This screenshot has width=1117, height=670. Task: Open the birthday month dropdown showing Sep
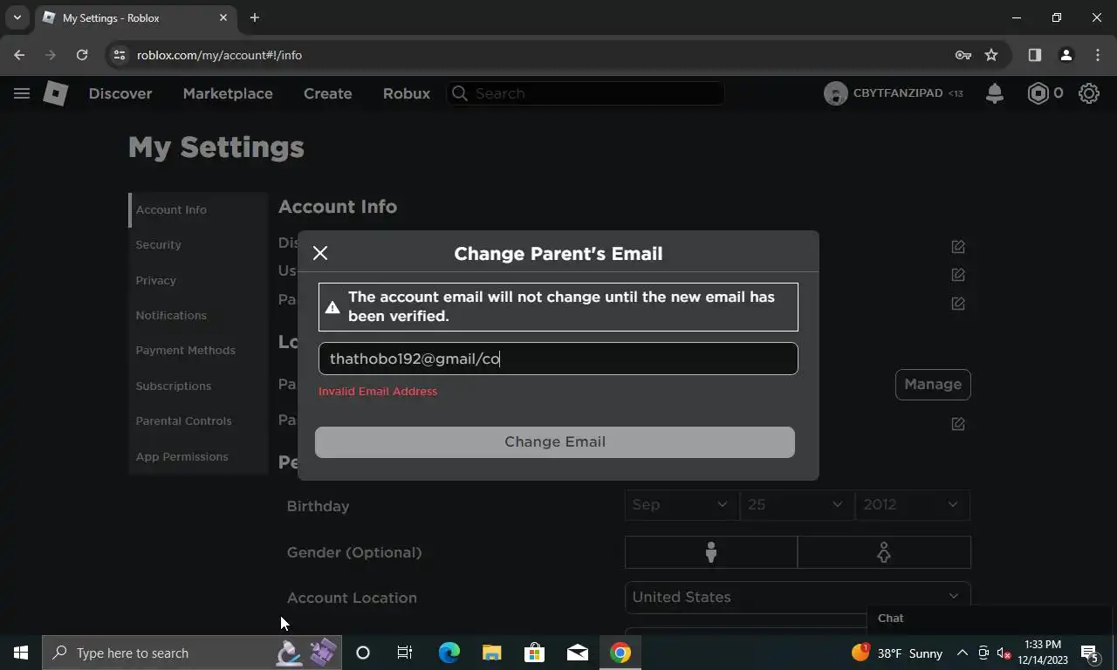click(x=682, y=504)
